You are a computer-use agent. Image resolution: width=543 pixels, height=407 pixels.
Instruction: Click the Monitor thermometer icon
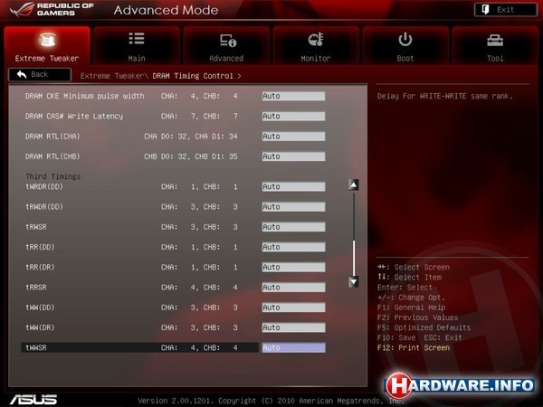(316, 40)
